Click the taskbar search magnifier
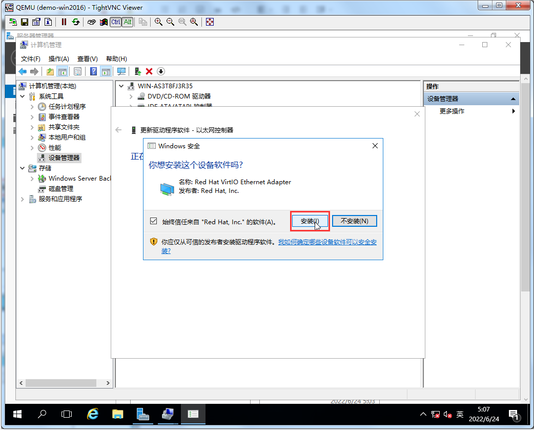 (42, 414)
